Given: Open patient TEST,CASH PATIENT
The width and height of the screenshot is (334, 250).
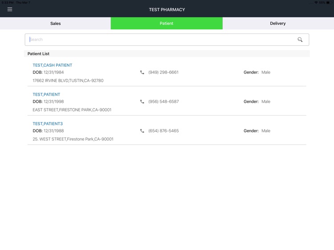Looking at the screenshot, I should [x=53, y=65].
